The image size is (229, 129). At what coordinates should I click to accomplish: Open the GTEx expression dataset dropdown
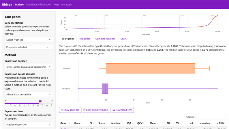click(29, 67)
